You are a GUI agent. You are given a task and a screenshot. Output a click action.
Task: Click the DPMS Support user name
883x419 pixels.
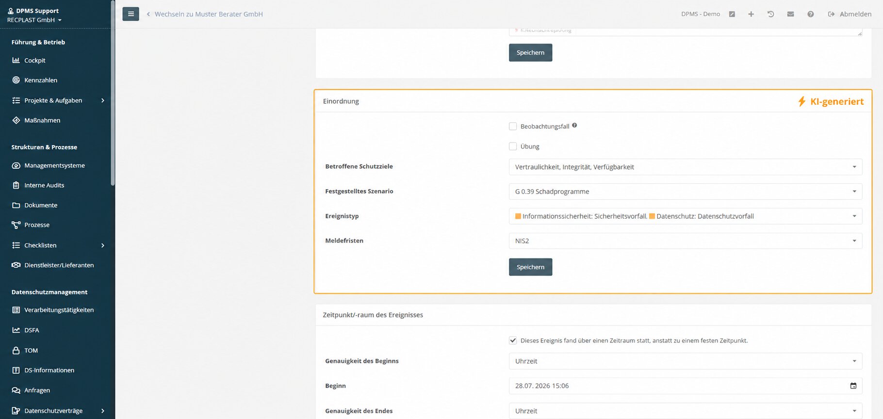(37, 11)
